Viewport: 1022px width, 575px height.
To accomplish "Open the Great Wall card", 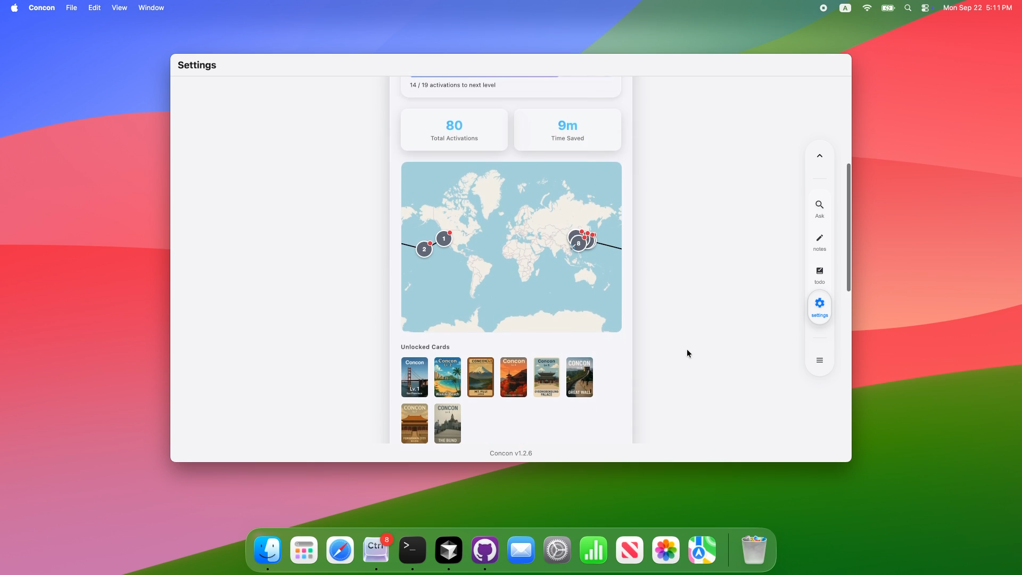I will [580, 377].
